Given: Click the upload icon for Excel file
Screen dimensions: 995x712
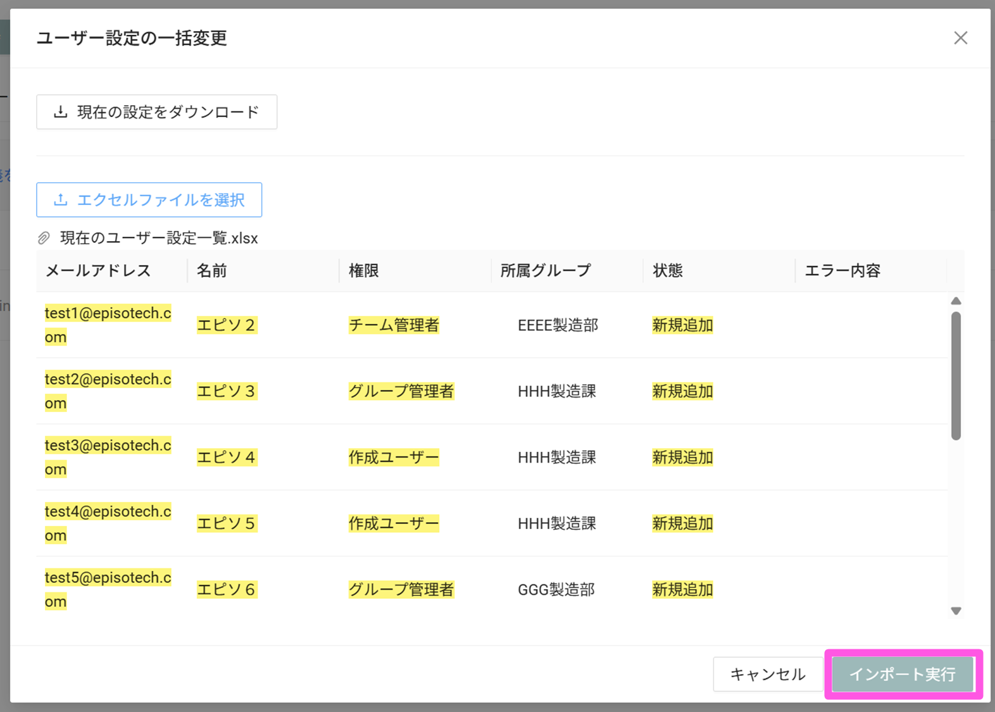Looking at the screenshot, I should (x=61, y=200).
